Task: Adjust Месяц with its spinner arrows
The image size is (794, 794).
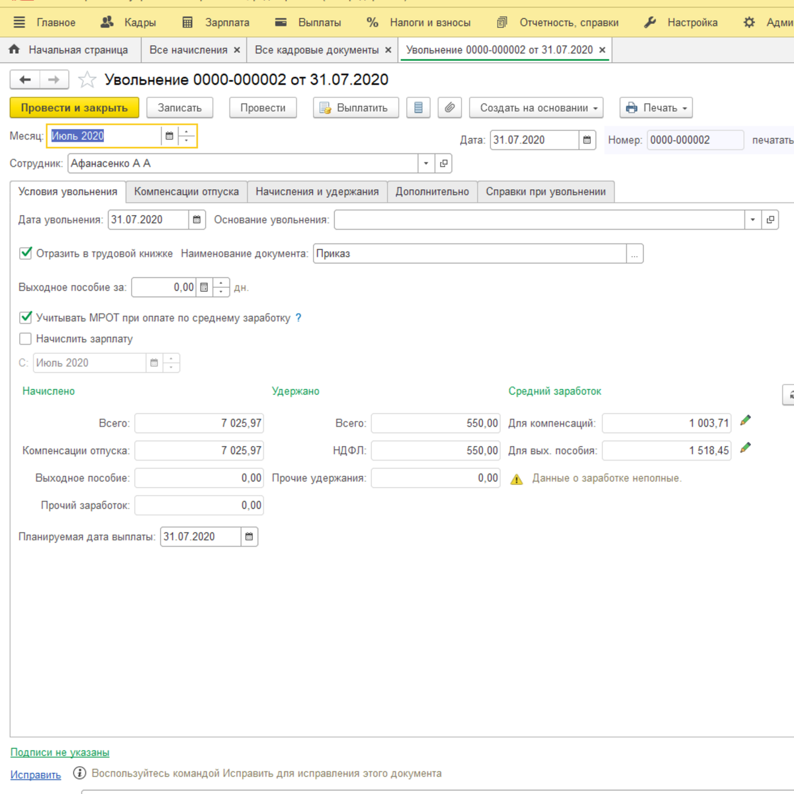Action: tap(187, 136)
